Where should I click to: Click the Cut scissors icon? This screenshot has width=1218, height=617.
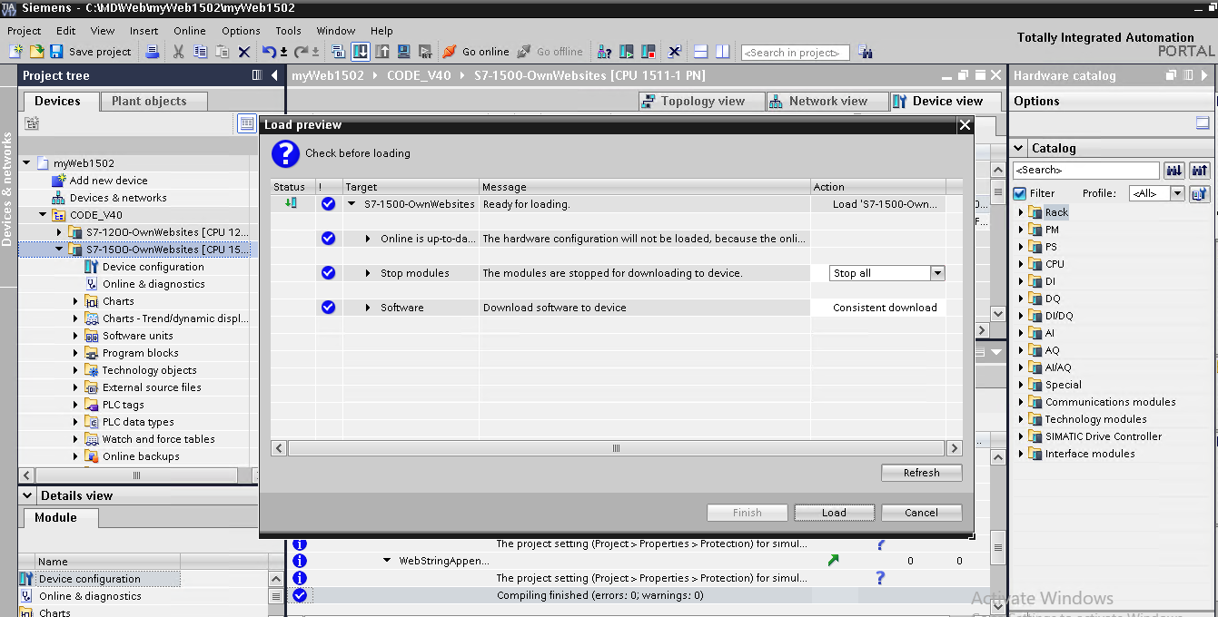178,52
